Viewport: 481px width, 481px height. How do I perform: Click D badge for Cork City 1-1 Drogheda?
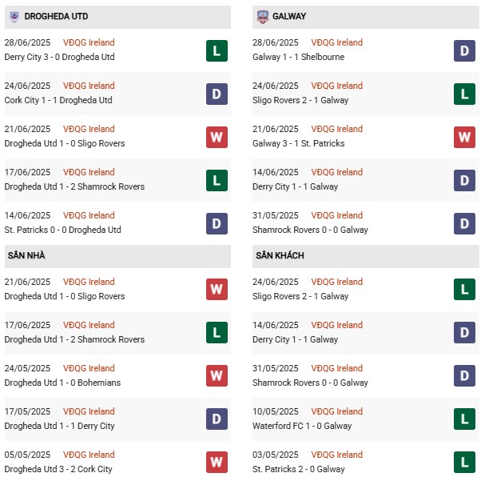click(217, 94)
